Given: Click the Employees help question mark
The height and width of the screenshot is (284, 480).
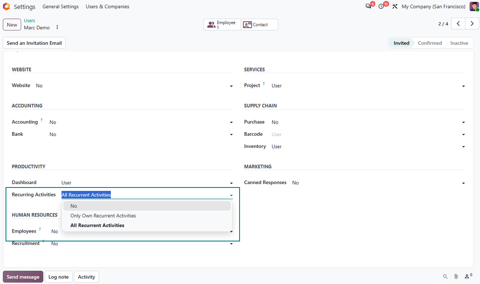Looking at the screenshot, I should [x=40, y=229].
